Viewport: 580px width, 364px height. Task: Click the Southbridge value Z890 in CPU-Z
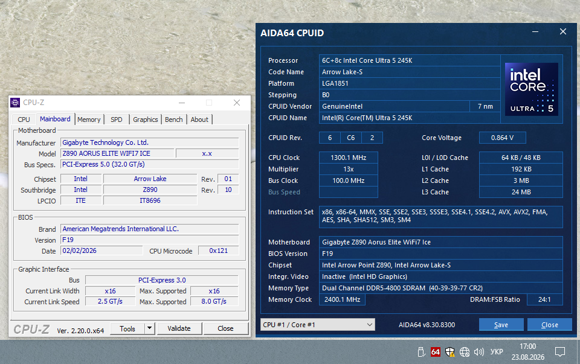coord(150,190)
